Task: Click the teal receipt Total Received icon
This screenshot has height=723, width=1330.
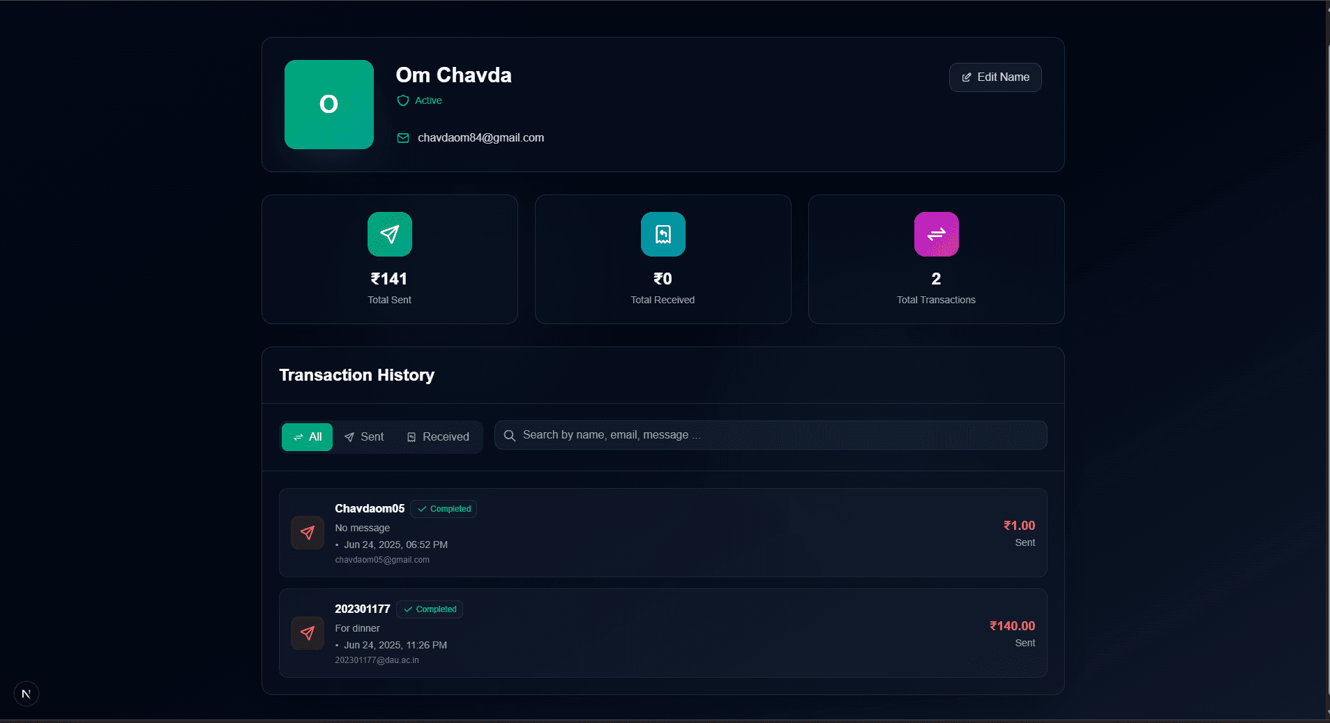Action: click(x=663, y=234)
